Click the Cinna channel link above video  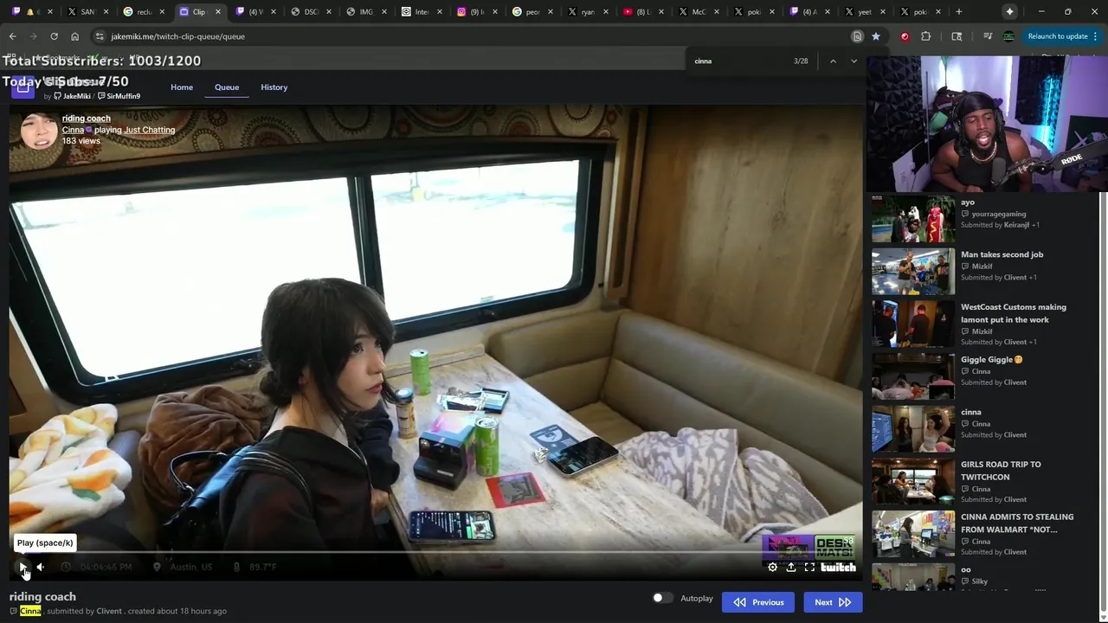(x=73, y=130)
